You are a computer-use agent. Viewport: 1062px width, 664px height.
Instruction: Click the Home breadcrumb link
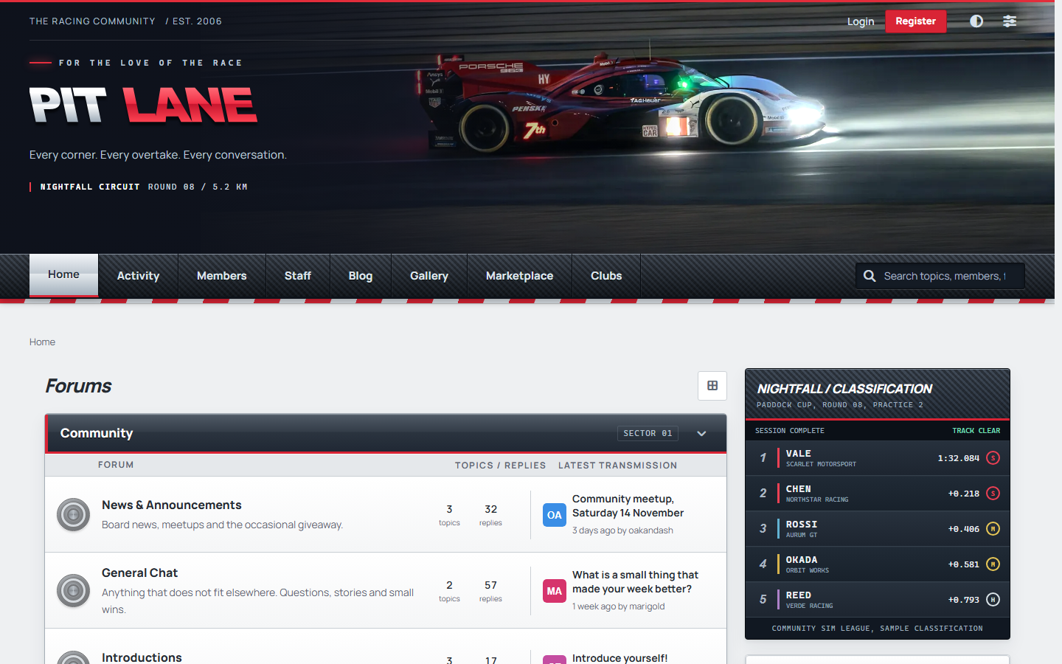[42, 342]
